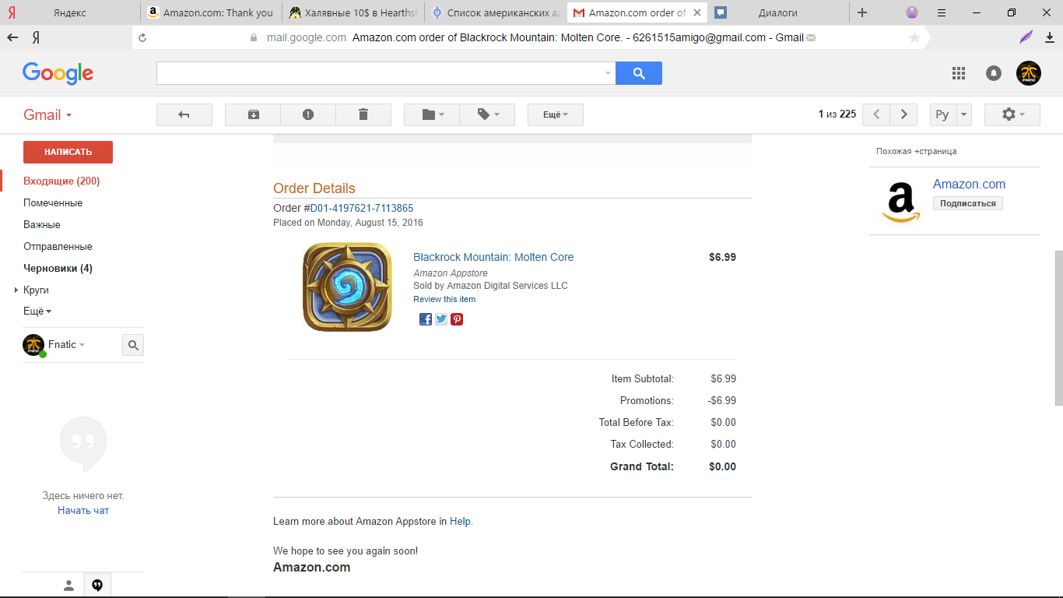Open the Важные folder
Viewport: 1063px width, 598px height.
pos(42,225)
